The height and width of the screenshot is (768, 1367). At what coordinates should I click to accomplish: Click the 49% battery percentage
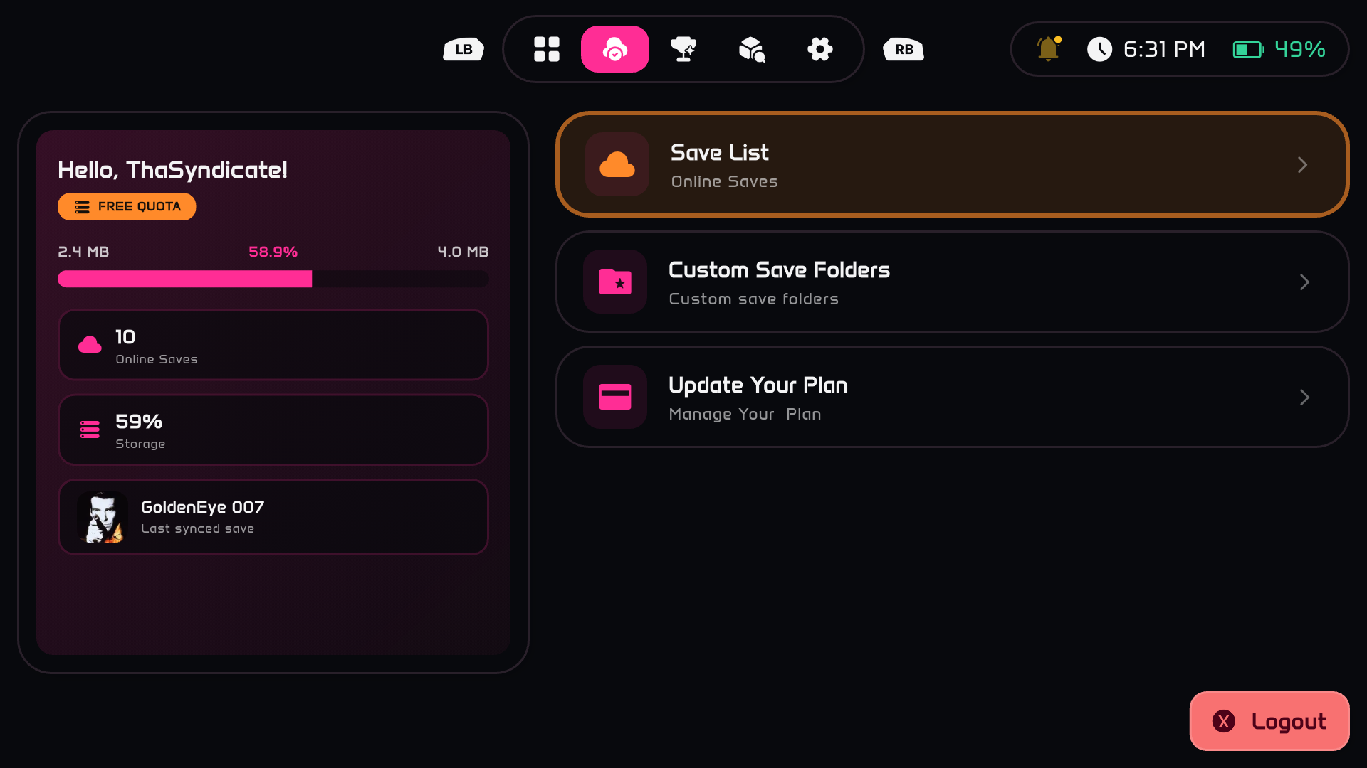(x=1300, y=49)
